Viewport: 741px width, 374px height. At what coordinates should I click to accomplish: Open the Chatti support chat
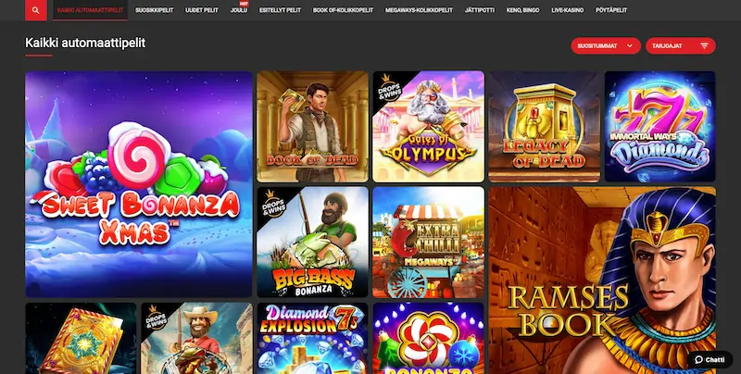tap(710, 360)
